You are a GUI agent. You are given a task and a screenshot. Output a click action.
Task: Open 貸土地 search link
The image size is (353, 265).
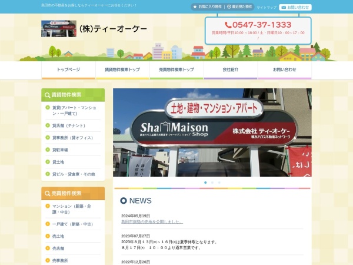[58, 163]
